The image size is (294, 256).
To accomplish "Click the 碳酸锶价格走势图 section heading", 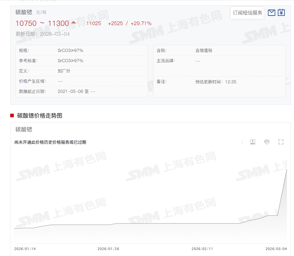I will [x=40, y=115].
